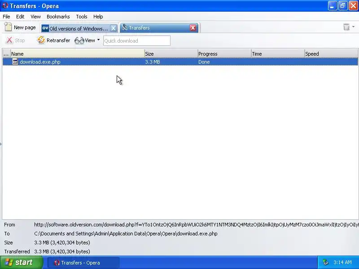Click the Retransfer arrows icon
Viewport: 359px width, 269px height.
[x=41, y=40]
